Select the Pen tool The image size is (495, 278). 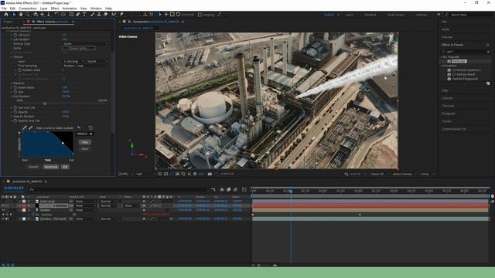(x=77, y=15)
